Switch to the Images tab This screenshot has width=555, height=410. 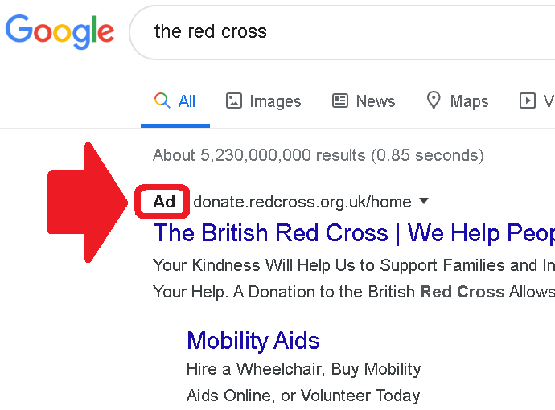(x=275, y=102)
